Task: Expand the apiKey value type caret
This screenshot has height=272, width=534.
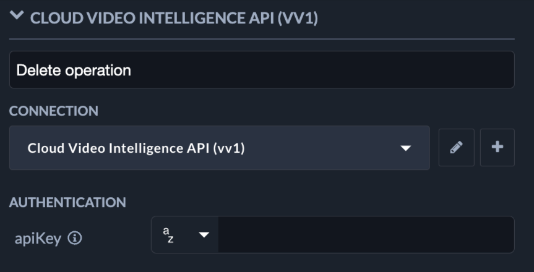Action: pyautogui.click(x=204, y=235)
